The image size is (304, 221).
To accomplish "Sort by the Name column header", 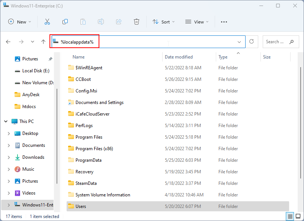I will click(x=79, y=57).
